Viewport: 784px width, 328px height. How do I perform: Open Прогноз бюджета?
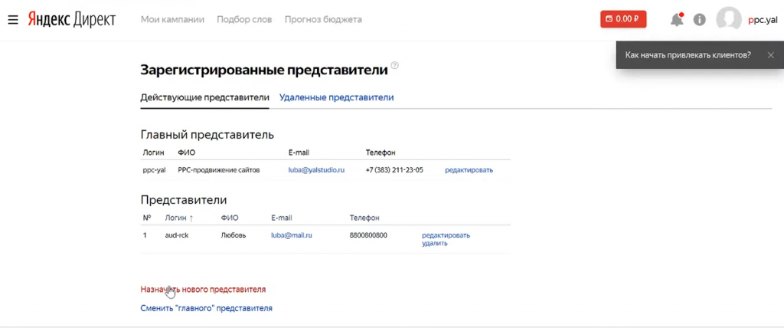323,19
